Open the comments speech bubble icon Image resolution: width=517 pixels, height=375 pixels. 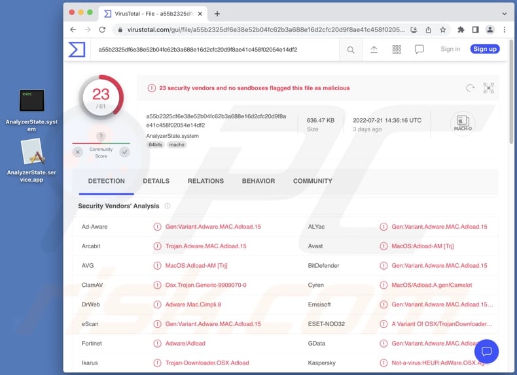(x=419, y=50)
